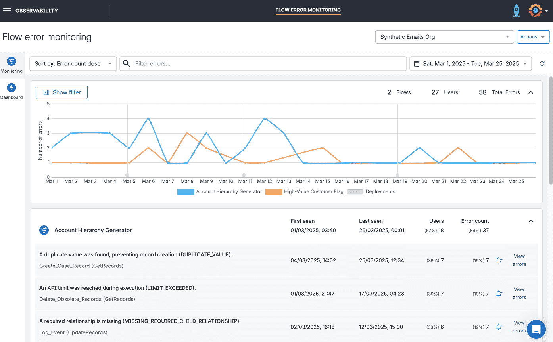The image size is (553, 342).
Task: Click the Filter errors search field
Action: pos(263,63)
